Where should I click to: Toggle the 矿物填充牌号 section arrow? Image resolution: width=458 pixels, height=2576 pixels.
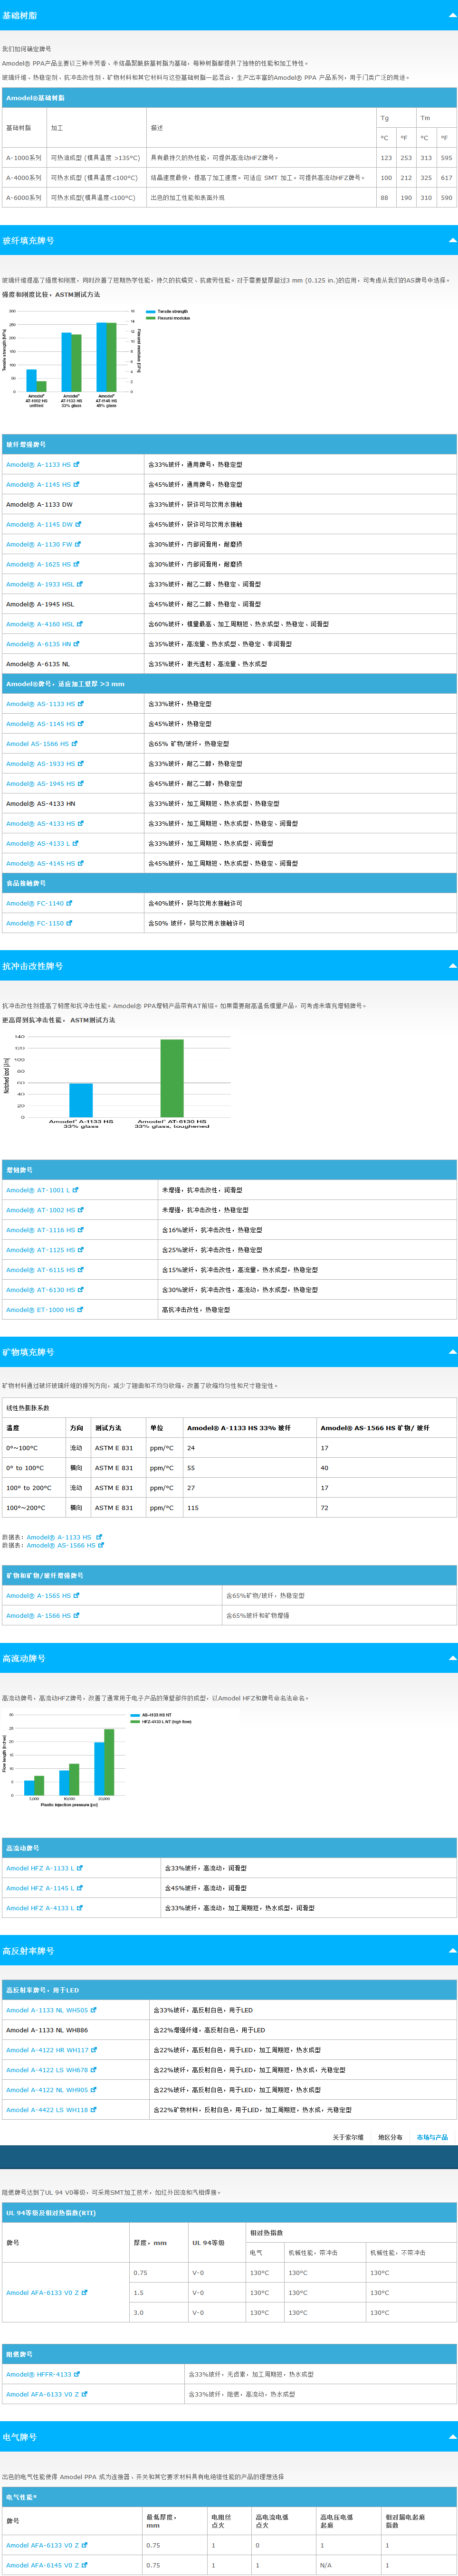pyautogui.click(x=452, y=1352)
